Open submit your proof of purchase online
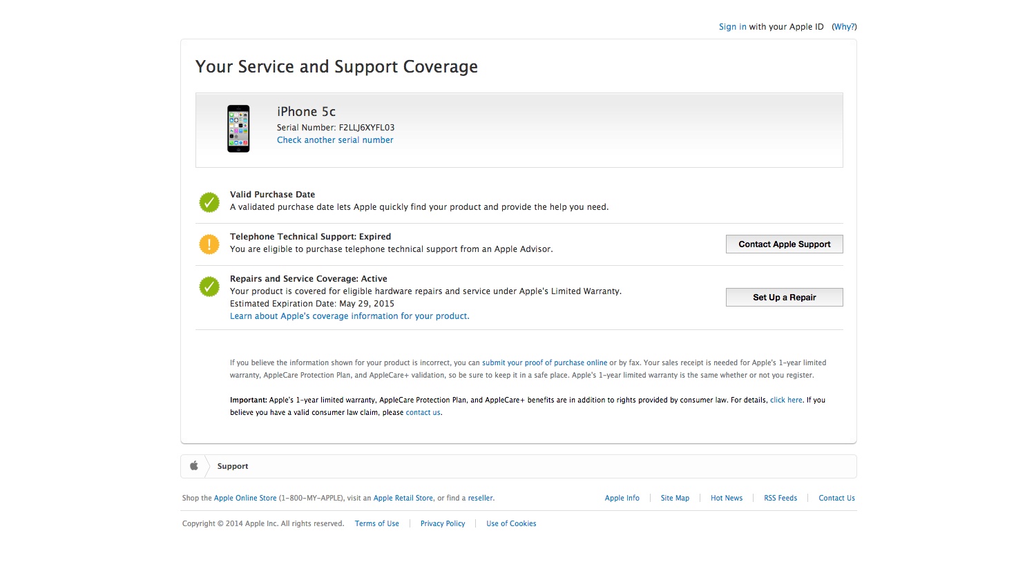Screen dimensions: 1016x571 [x=544, y=362]
